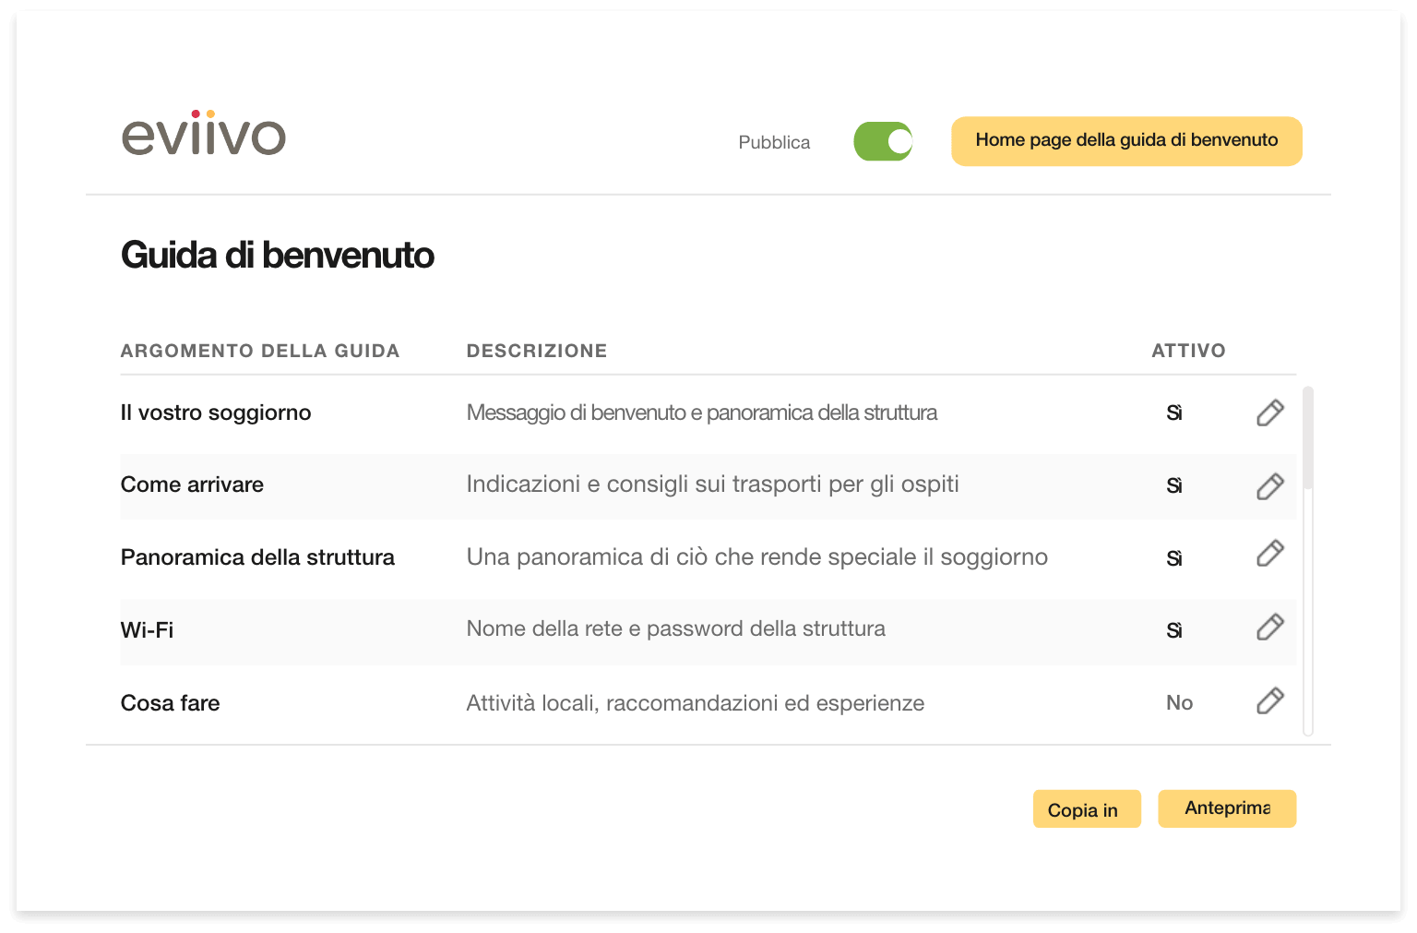The image size is (1417, 933).
Task: Click pencil icon for Come arrivare
Action: point(1270,486)
